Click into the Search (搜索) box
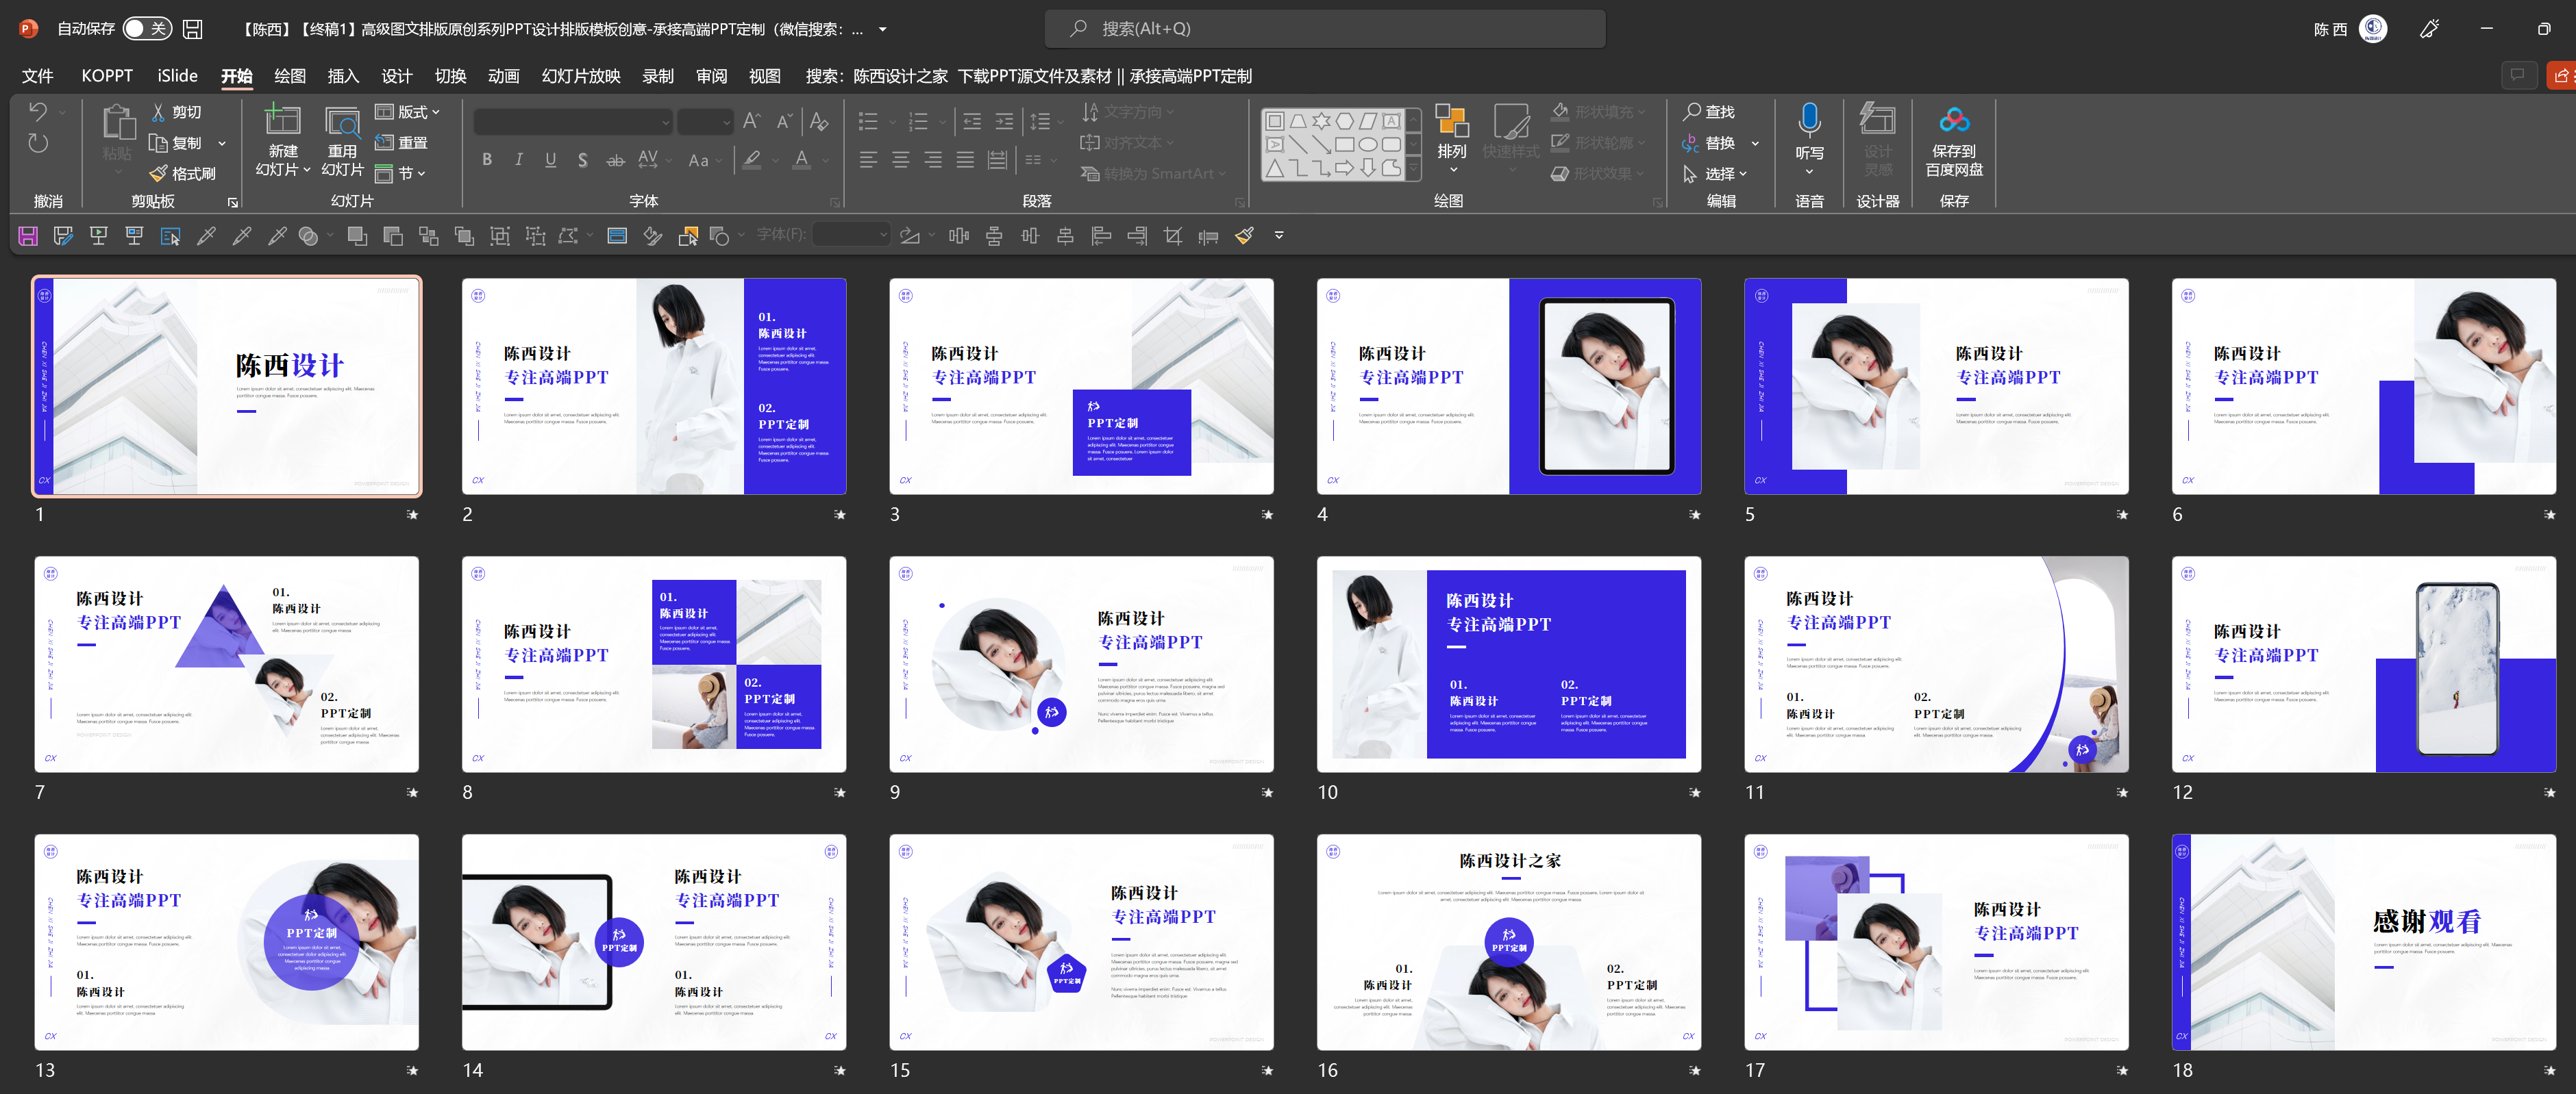This screenshot has width=2576, height=1094. pyautogui.click(x=1324, y=29)
